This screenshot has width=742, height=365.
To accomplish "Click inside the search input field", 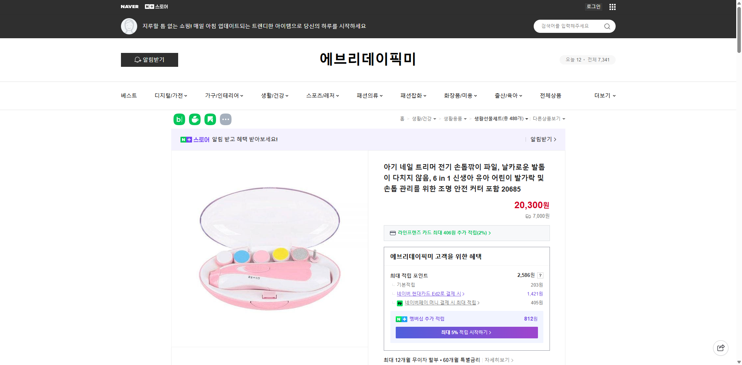I will (568, 26).
